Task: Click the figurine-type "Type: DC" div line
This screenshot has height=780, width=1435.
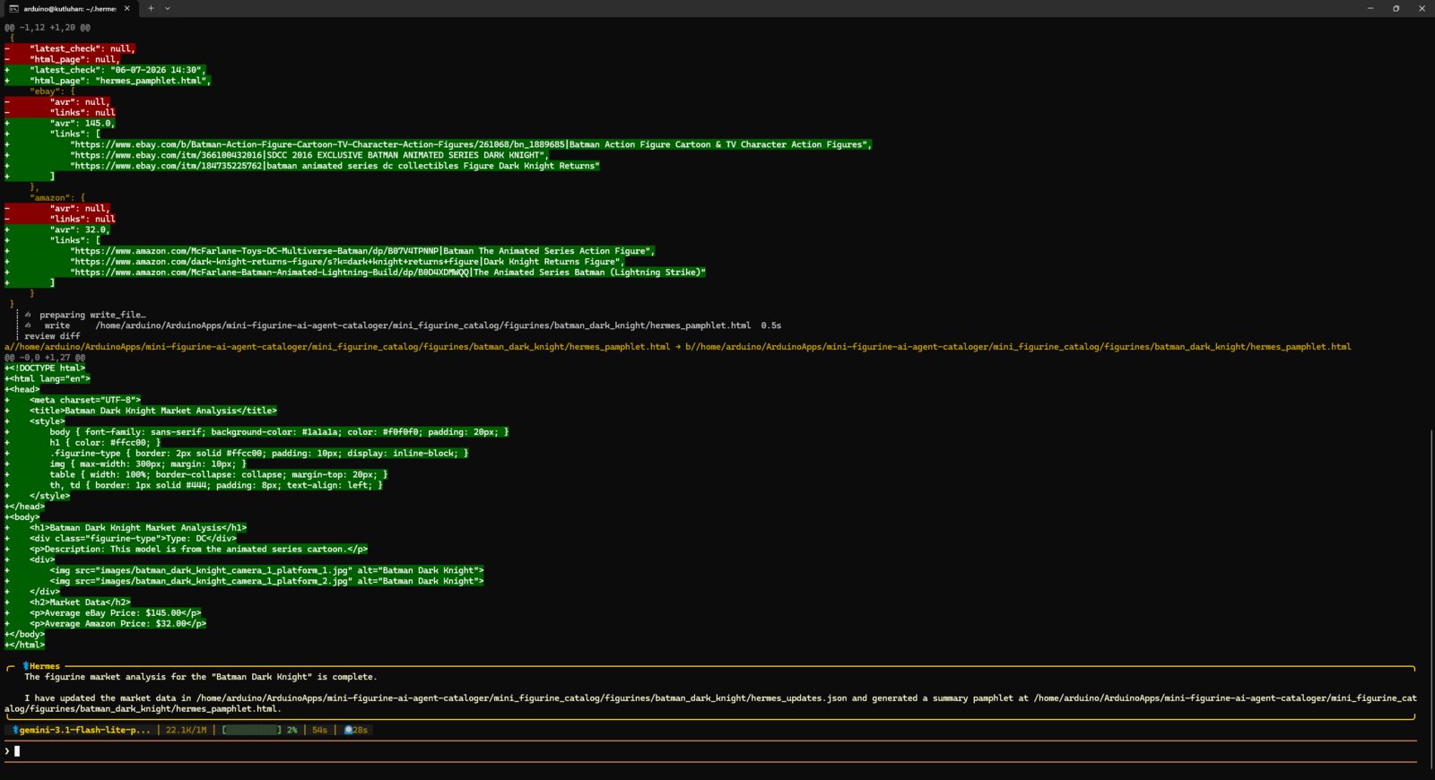Action: click(x=120, y=539)
